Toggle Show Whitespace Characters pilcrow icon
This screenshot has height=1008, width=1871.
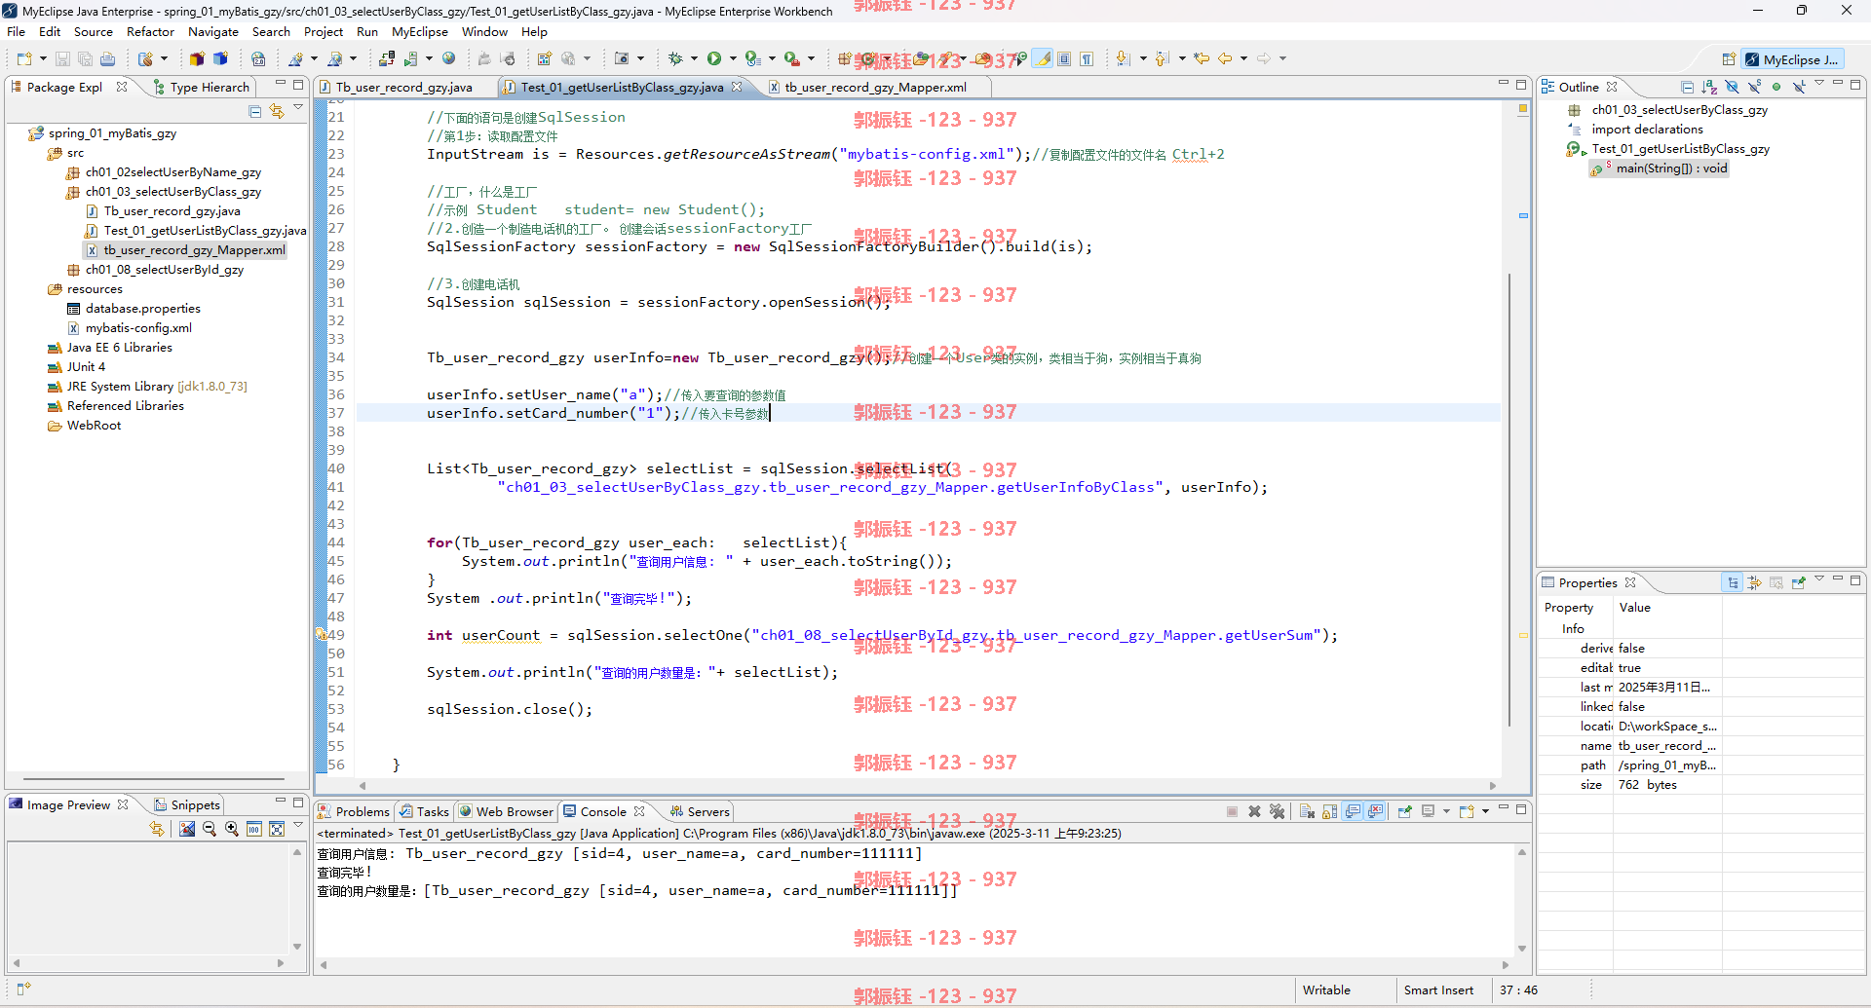[1087, 58]
